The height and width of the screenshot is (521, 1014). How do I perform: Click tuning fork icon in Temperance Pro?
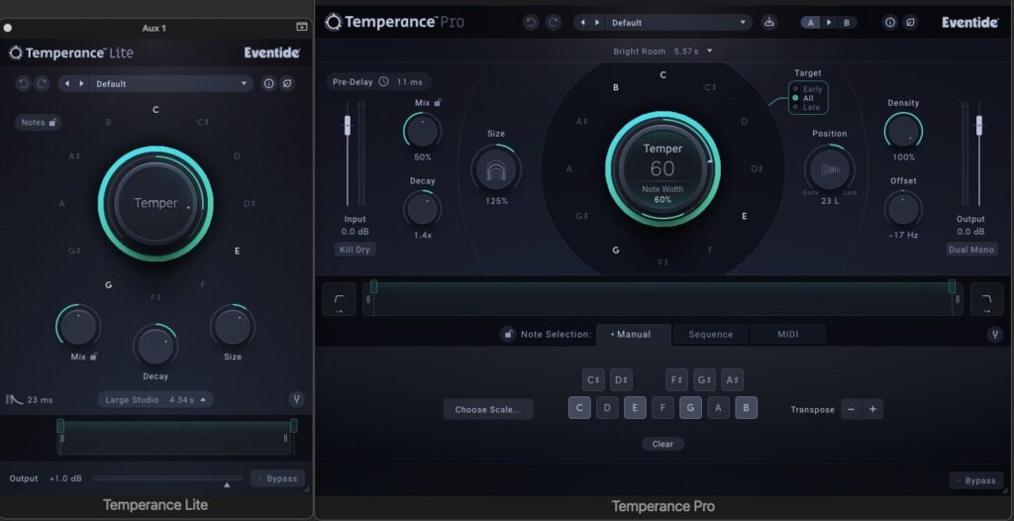(x=995, y=335)
